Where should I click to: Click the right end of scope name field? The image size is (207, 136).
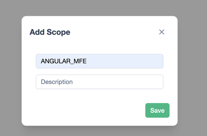tap(158, 61)
